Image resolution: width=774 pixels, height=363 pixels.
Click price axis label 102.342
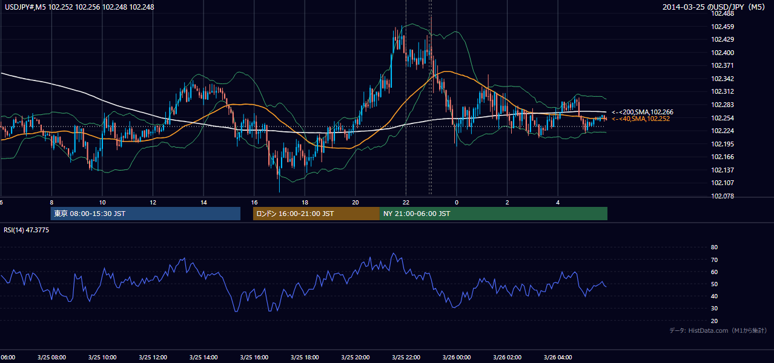pos(723,79)
